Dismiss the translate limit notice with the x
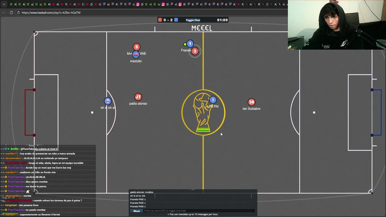Screen dimensions: 386x217 pos(168,214)
